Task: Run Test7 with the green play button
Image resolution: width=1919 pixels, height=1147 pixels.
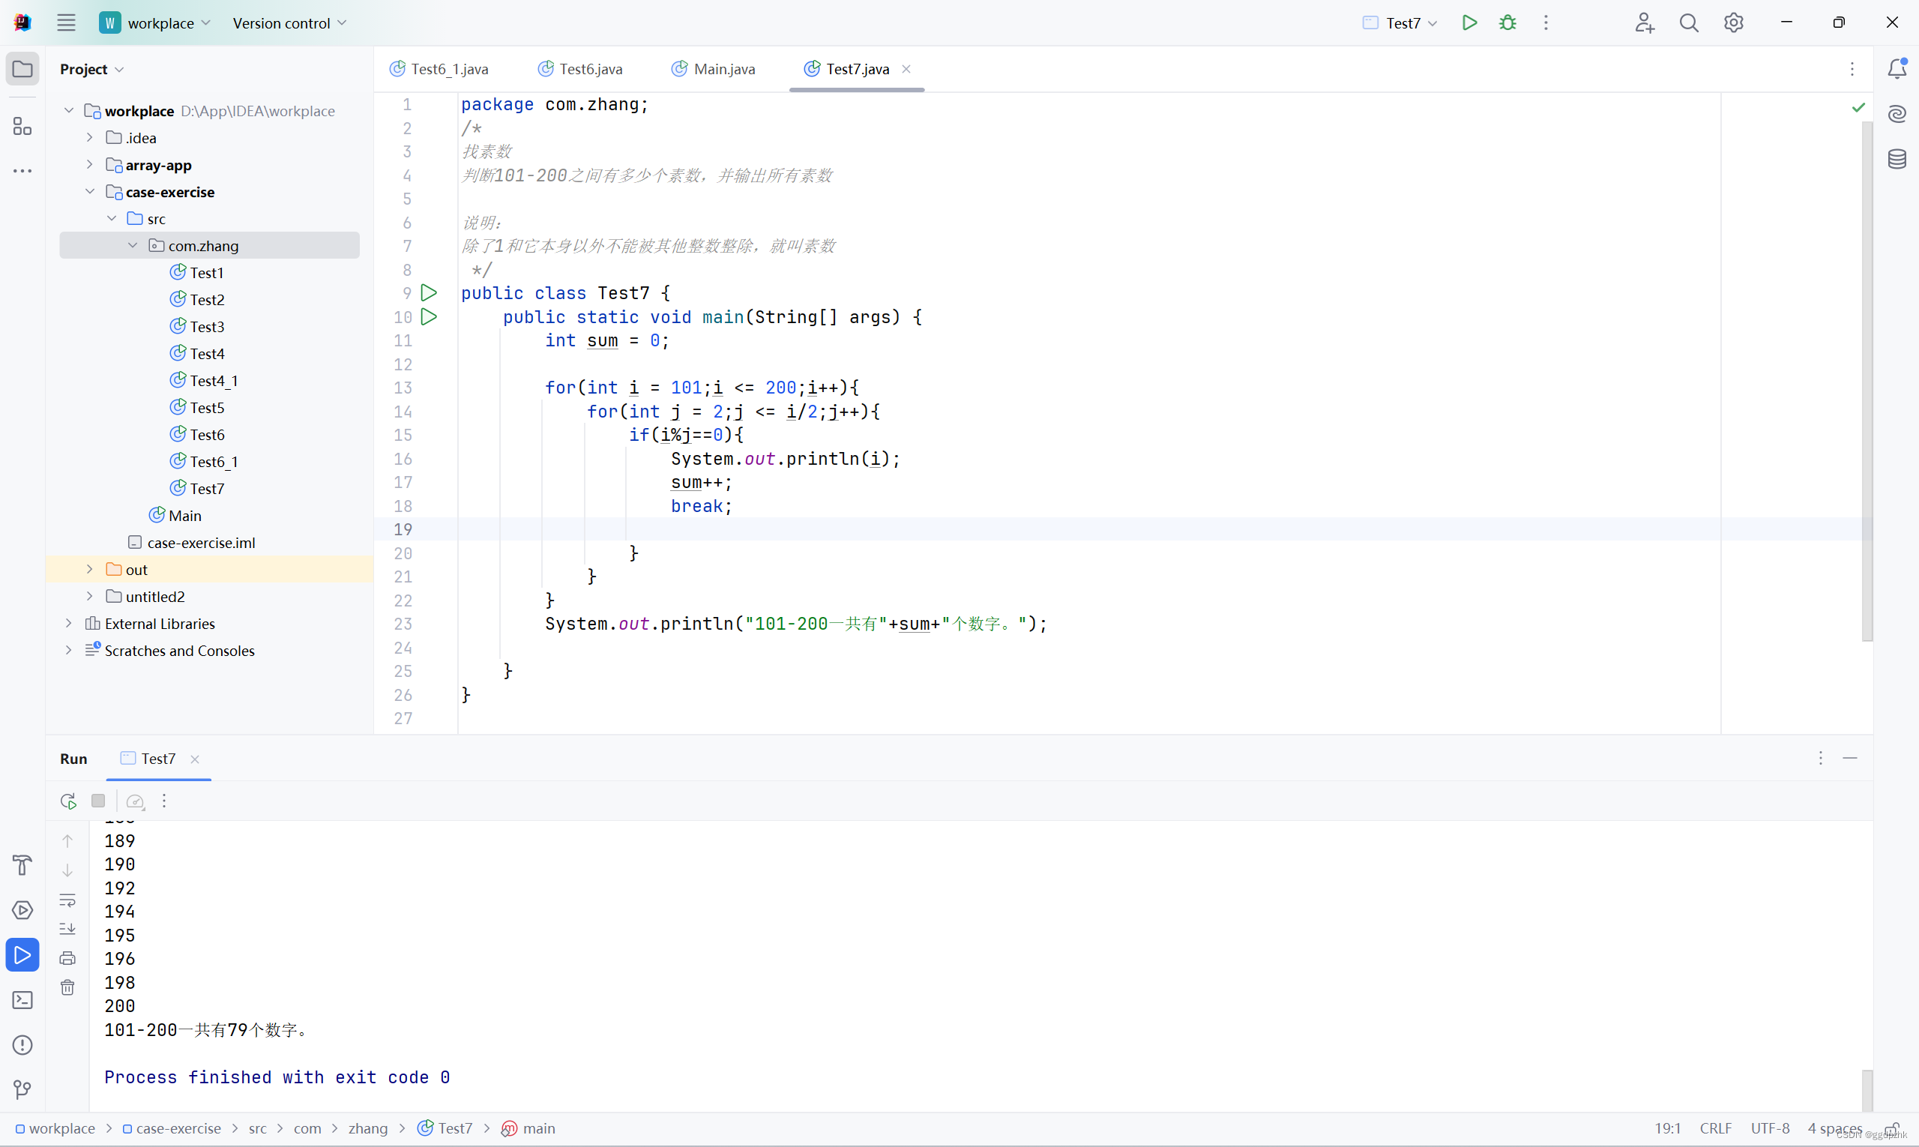Action: pos(1469,22)
